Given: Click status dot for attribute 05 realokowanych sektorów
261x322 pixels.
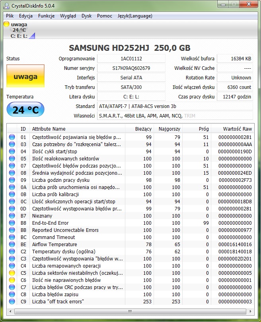Looking at the screenshot, I should [12, 158].
